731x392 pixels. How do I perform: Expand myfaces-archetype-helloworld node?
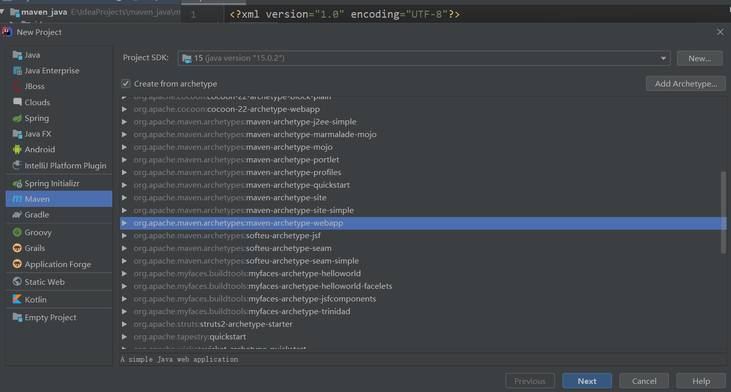pos(125,274)
